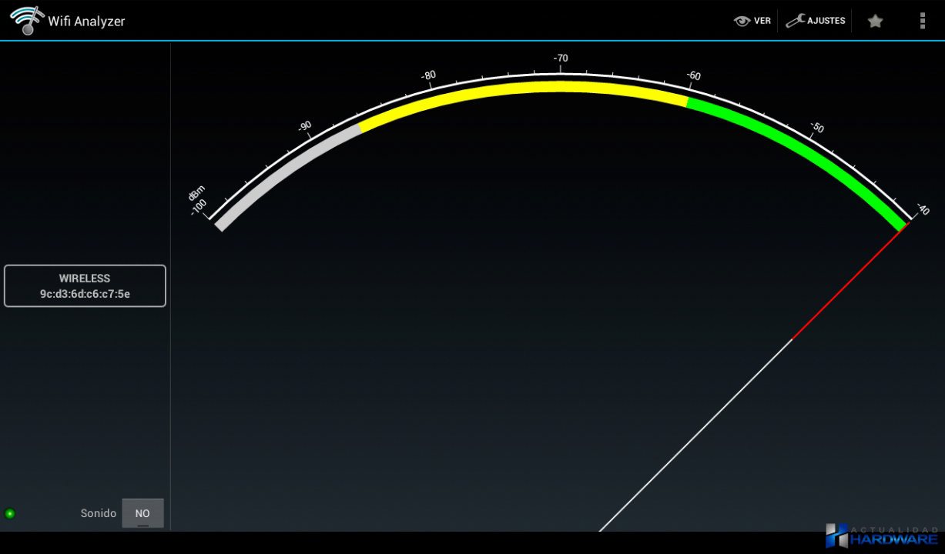Image resolution: width=945 pixels, height=554 pixels.
Task: Click the Wifi Analyzer title text
Action: pos(86,22)
